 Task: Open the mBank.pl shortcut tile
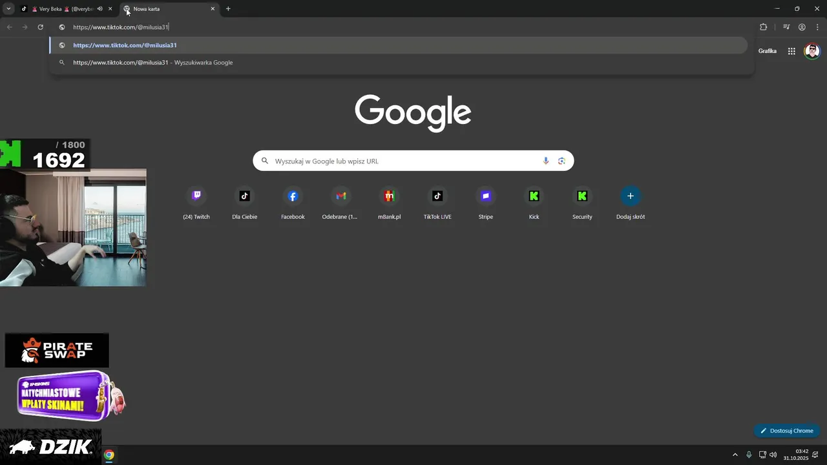pos(389,203)
